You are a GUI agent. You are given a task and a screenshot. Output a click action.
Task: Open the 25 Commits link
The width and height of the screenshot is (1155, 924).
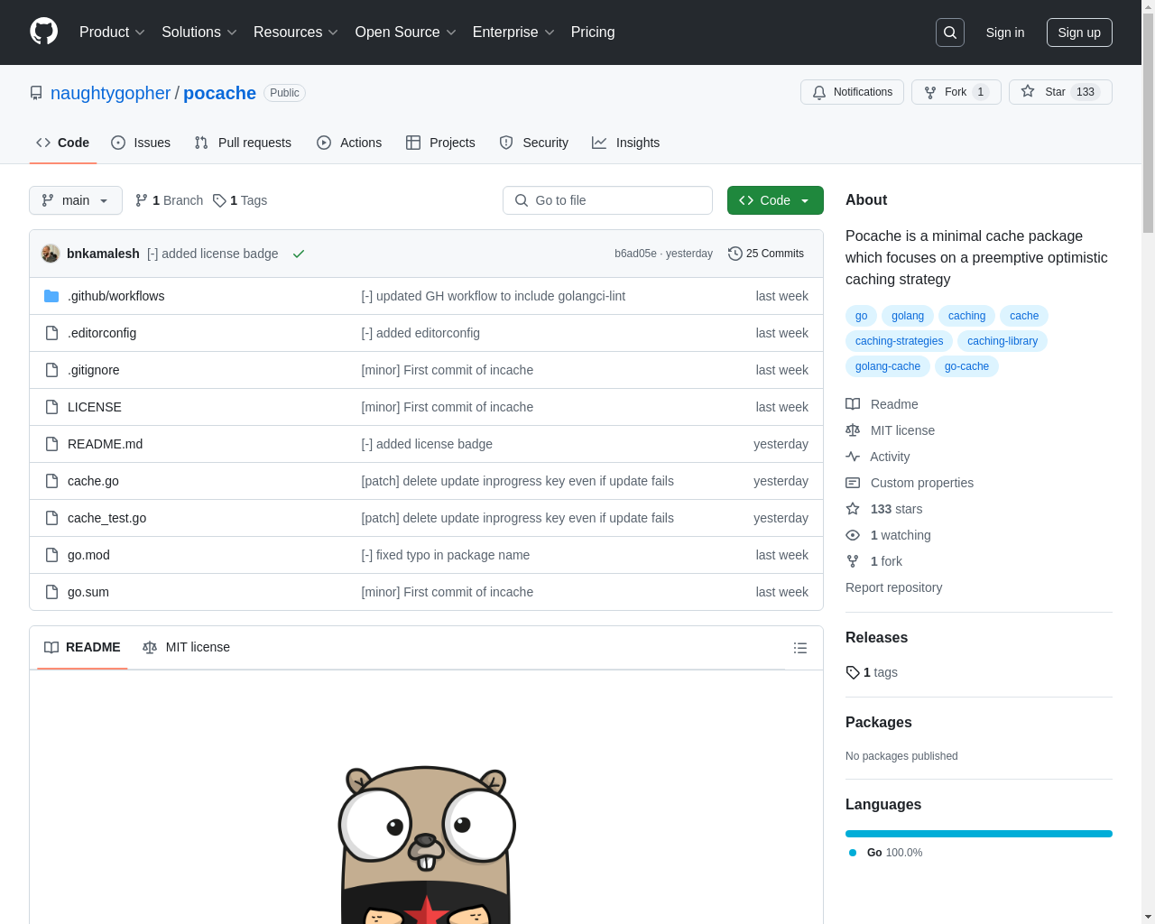coord(766,254)
